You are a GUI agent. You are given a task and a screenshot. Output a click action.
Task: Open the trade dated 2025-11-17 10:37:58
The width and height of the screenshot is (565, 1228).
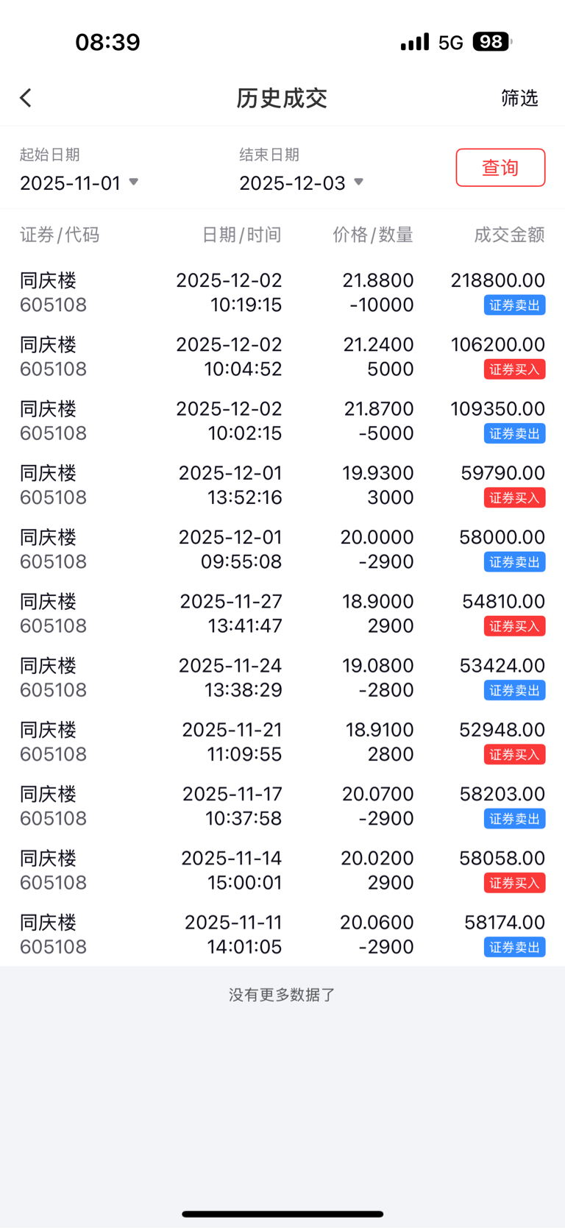[x=282, y=806]
